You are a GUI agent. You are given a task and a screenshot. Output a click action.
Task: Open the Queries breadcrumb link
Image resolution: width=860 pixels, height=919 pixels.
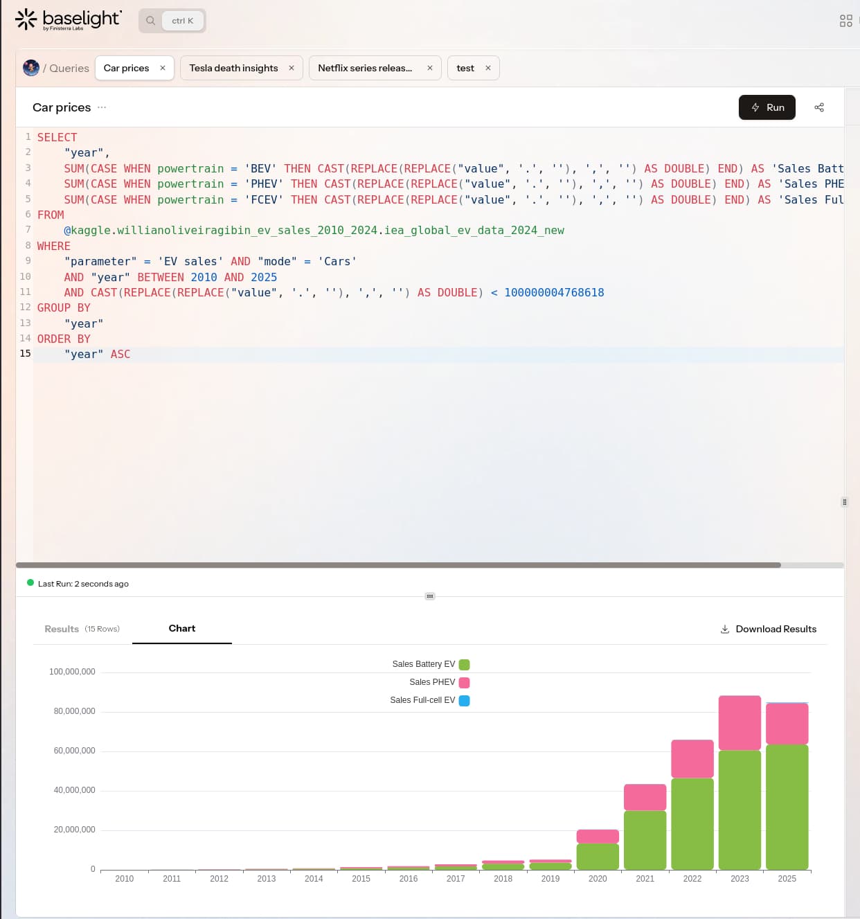pos(69,69)
